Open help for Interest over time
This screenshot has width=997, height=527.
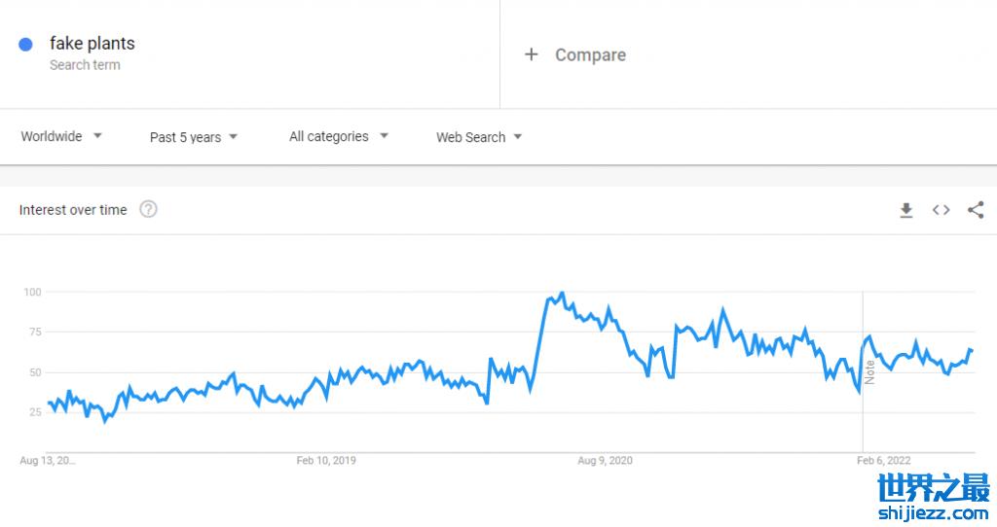coord(148,209)
